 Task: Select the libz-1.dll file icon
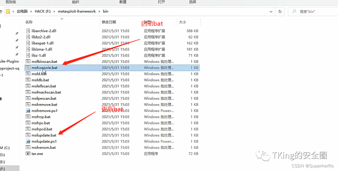(28, 55)
